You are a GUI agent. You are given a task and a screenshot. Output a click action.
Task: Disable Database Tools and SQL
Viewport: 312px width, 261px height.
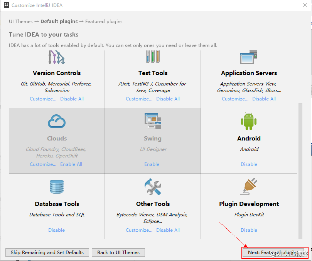57,230
